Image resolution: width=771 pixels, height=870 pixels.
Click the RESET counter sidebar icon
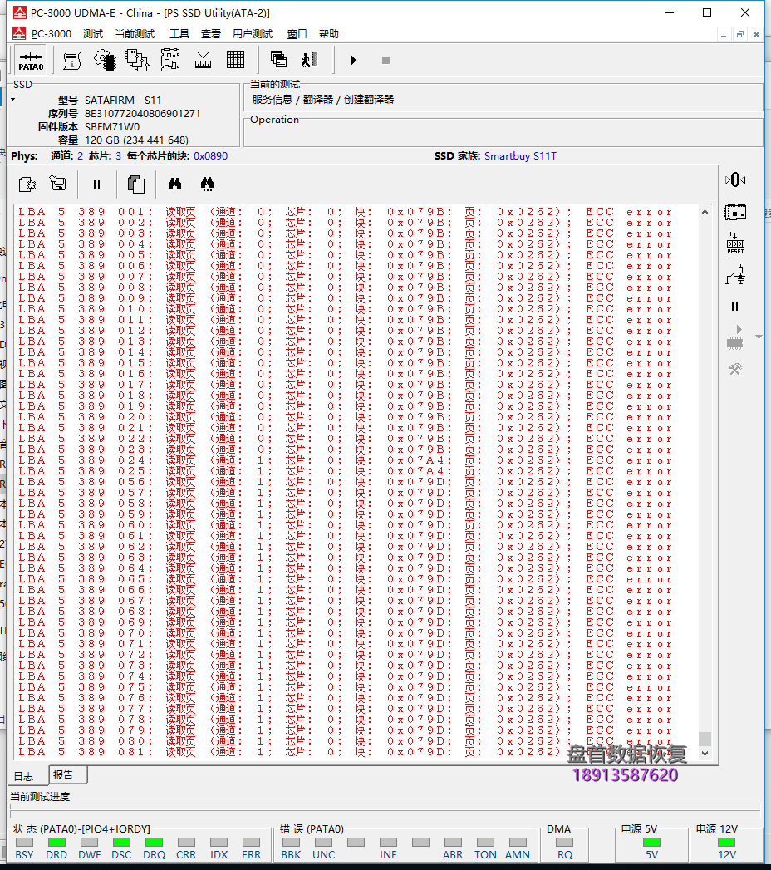(735, 243)
